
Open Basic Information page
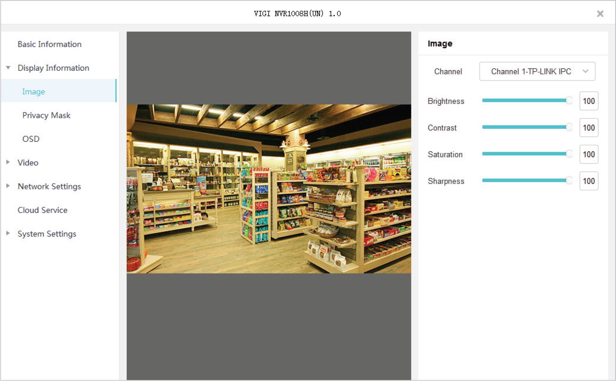tap(50, 44)
